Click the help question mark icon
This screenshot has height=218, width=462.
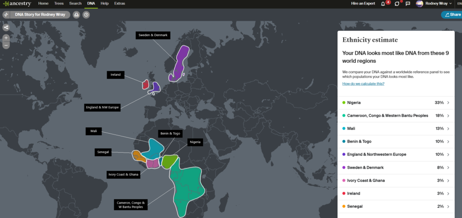(x=86, y=14)
